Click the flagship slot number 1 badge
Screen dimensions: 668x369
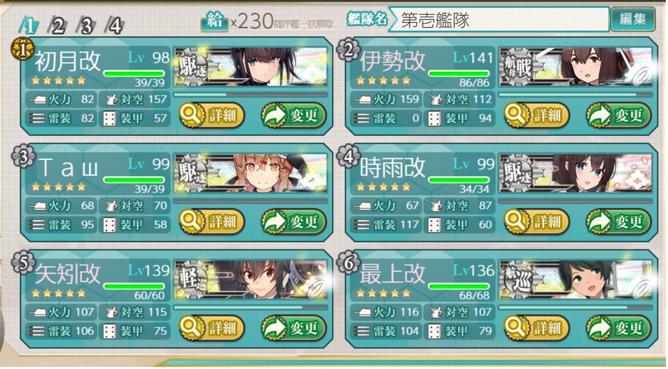click(19, 50)
